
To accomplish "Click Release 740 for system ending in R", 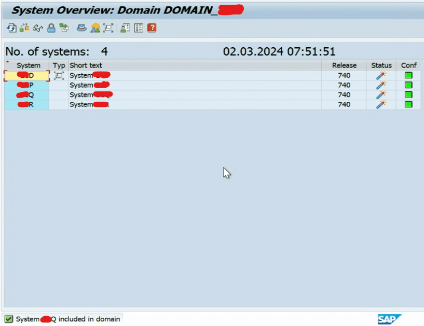I will point(344,104).
